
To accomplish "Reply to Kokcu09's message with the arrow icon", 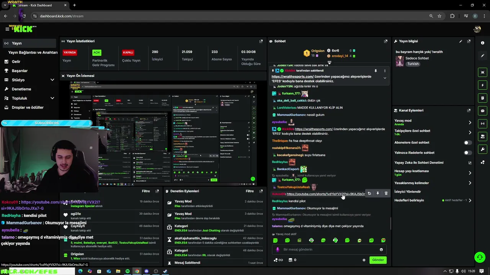I will pyautogui.click(x=369, y=194).
